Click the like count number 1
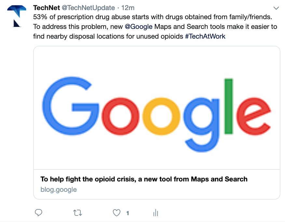 [128, 213]
